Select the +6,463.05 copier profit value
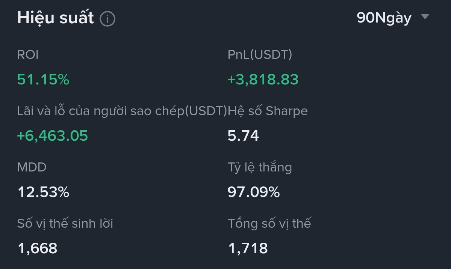451x269 pixels. tap(53, 135)
